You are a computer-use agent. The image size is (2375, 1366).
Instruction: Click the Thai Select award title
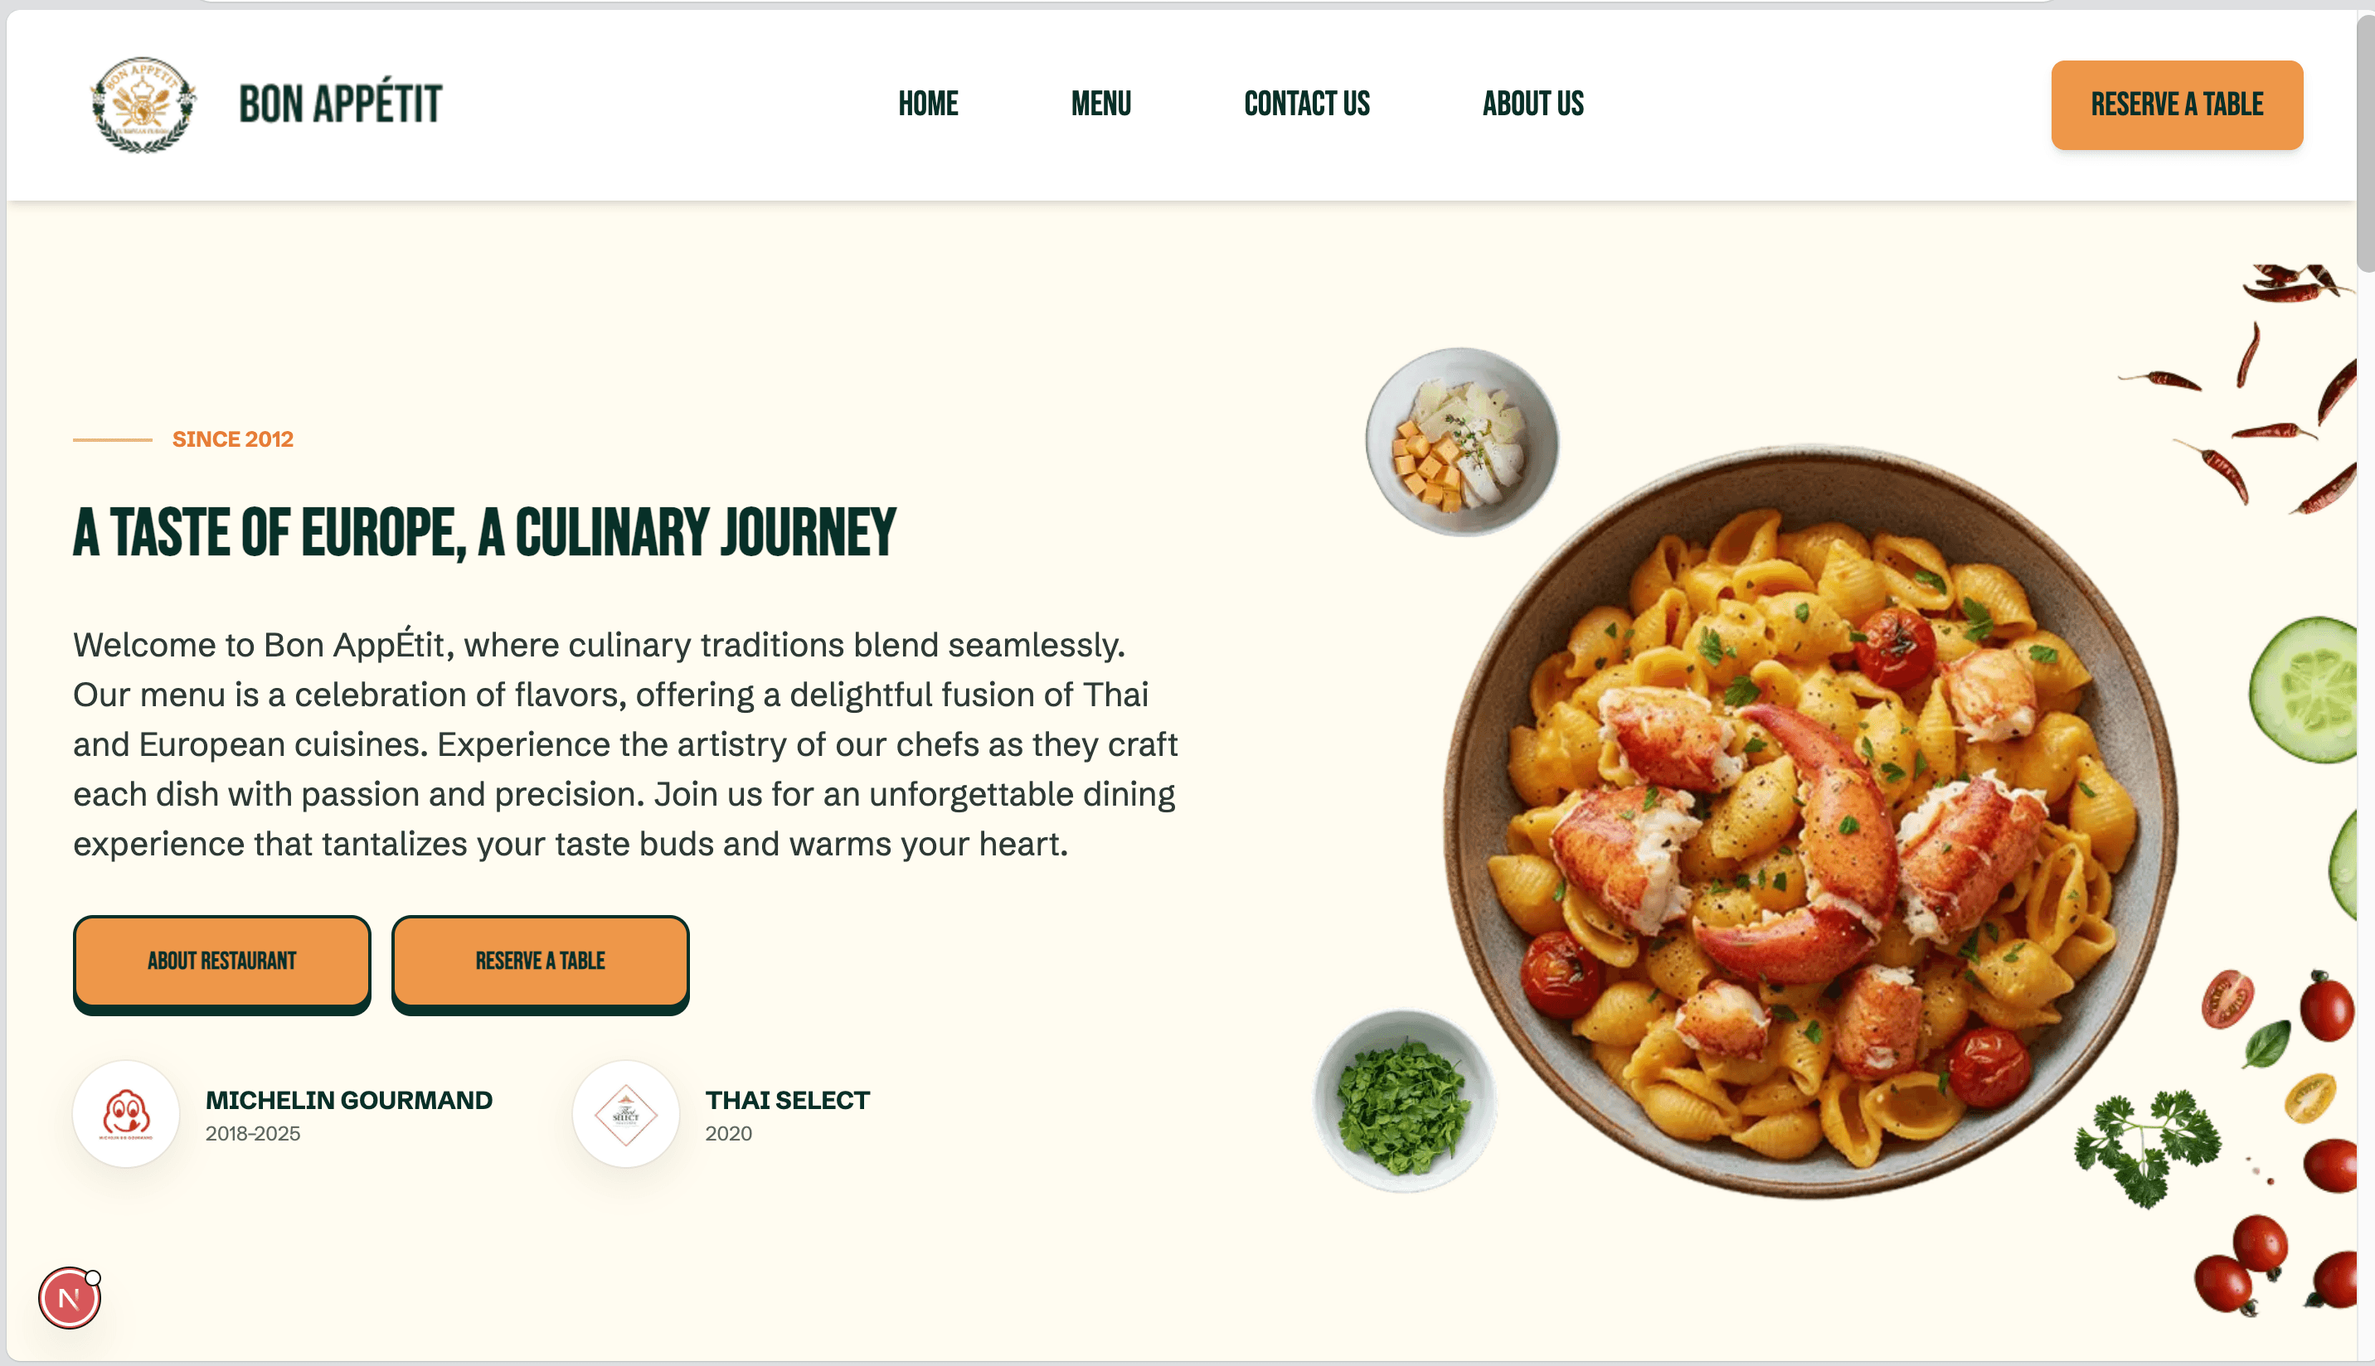[x=787, y=1100]
